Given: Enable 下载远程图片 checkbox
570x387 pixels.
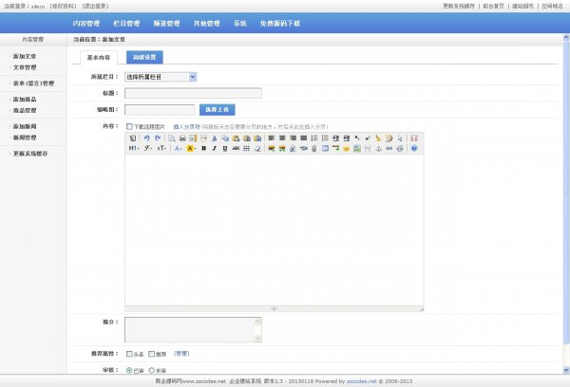Looking at the screenshot, I should (x=129, y=126).
